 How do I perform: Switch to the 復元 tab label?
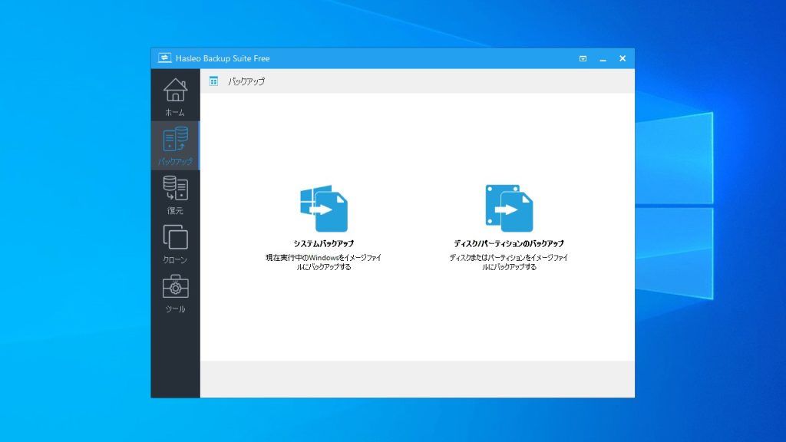click(x=175, y=210)
